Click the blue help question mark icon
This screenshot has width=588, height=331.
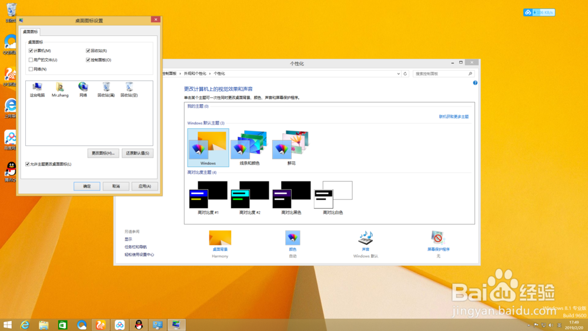coord(475,83)
